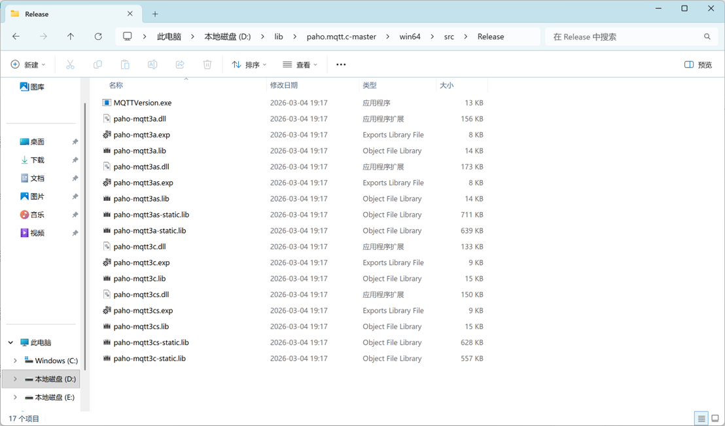
Task: Unpin 视频 using its pin icon
Action: click(x=75, y=233)
